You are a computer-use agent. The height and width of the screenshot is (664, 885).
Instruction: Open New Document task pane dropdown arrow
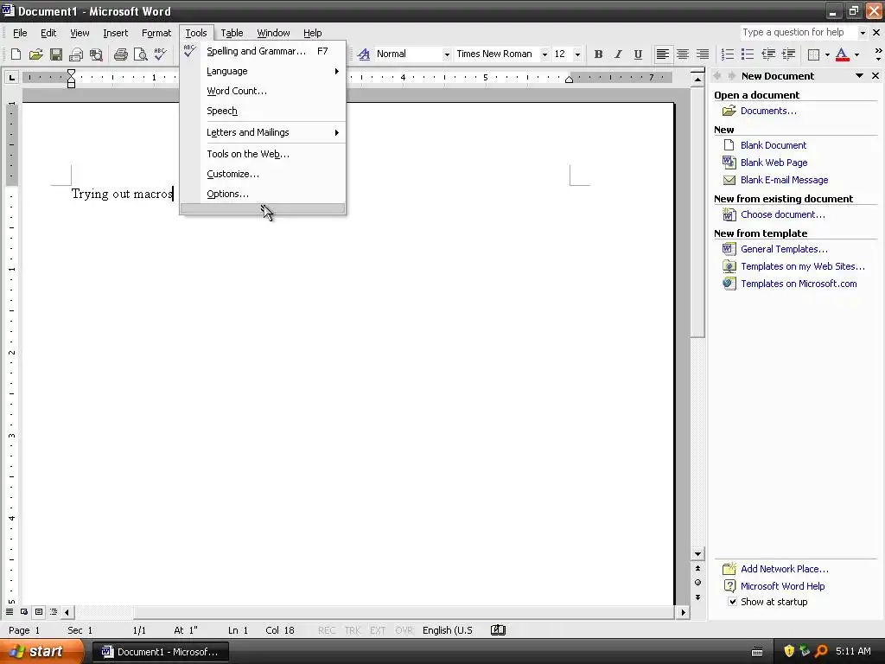point(860,76)
